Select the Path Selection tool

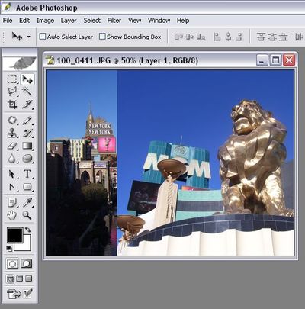(12, 174)
